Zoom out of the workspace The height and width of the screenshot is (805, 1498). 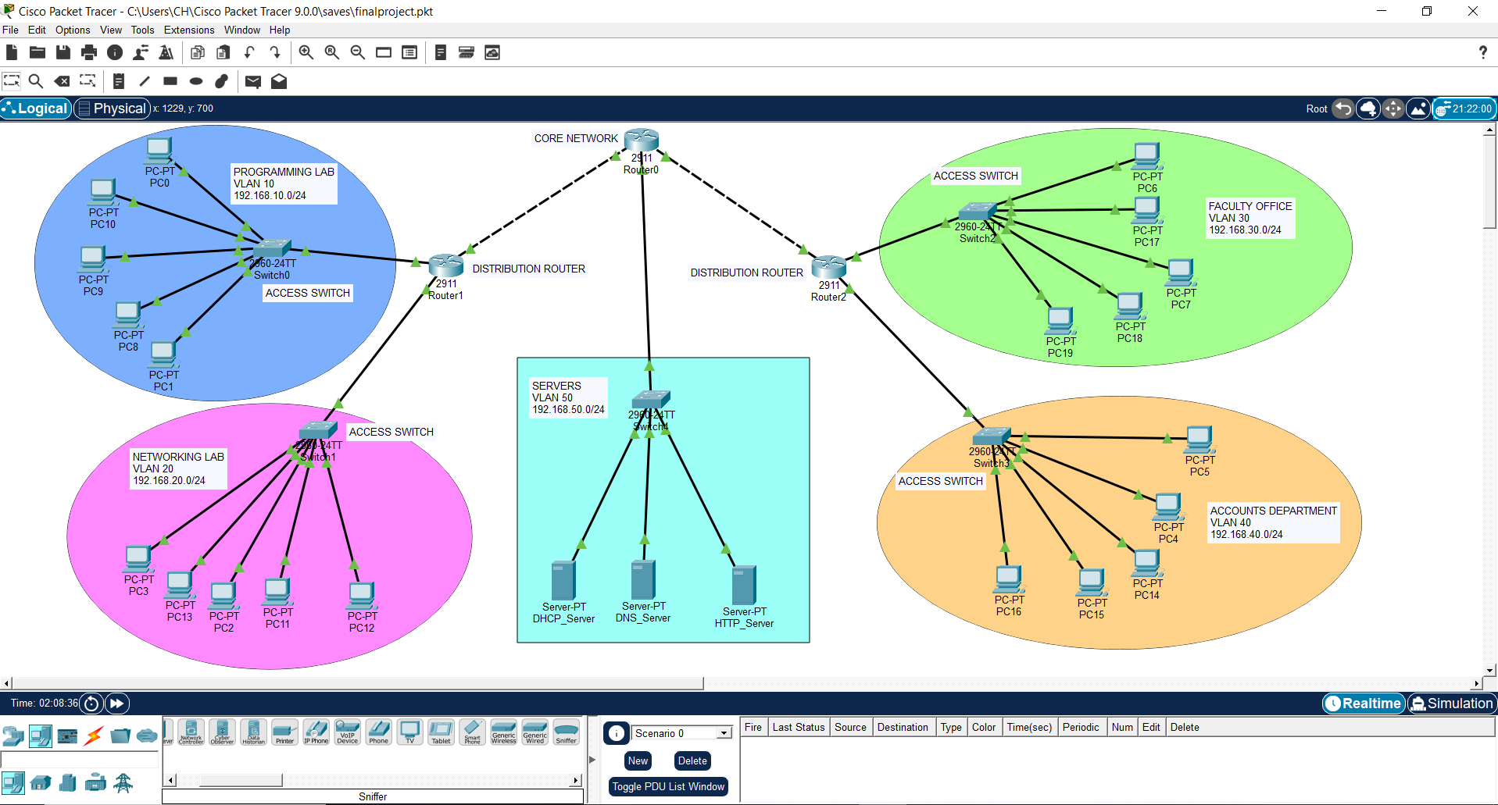click(x=358, y=52)
